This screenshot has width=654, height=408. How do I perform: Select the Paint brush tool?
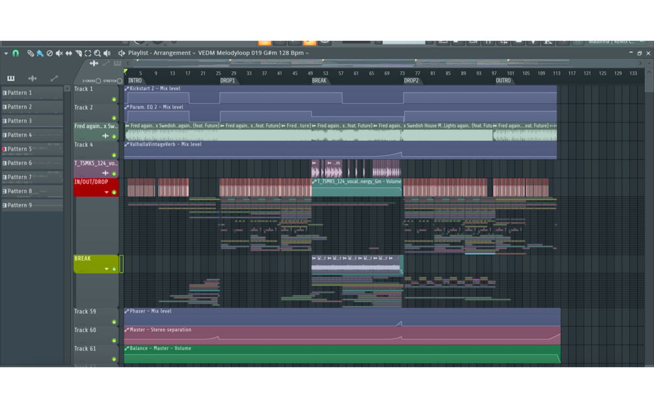click(x=40, y=53)
